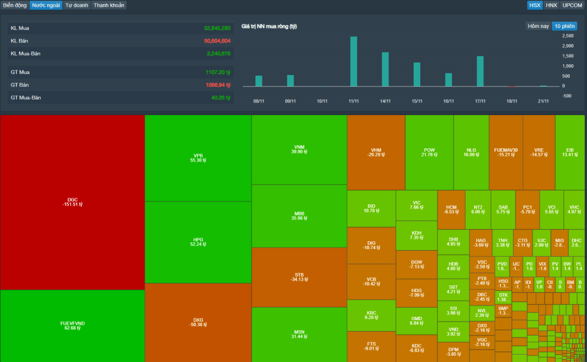Screen dimensions: 587x362
Task: Select the VPB treemap tile
Action: coord(198,158)
